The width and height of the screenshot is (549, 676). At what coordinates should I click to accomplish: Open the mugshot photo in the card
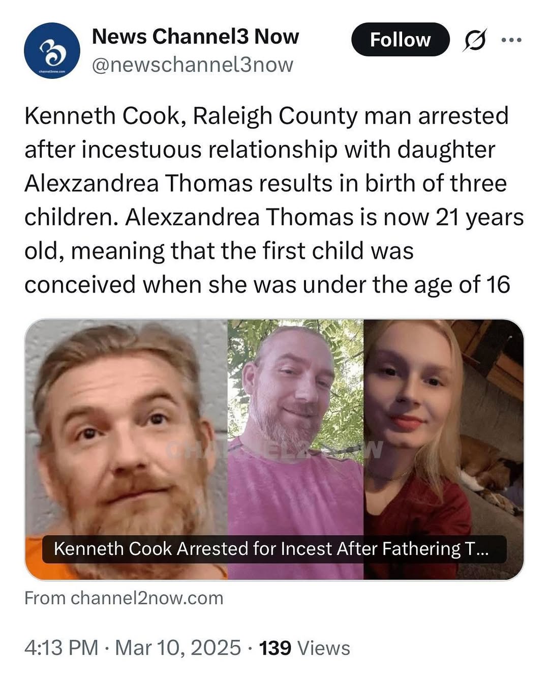click(126, 449)
